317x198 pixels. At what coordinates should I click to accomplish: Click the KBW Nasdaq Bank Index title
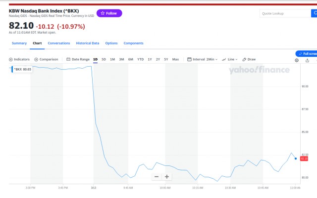(x=44, y=11)
